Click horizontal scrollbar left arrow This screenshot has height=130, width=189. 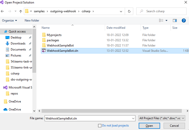click(39, 111)
